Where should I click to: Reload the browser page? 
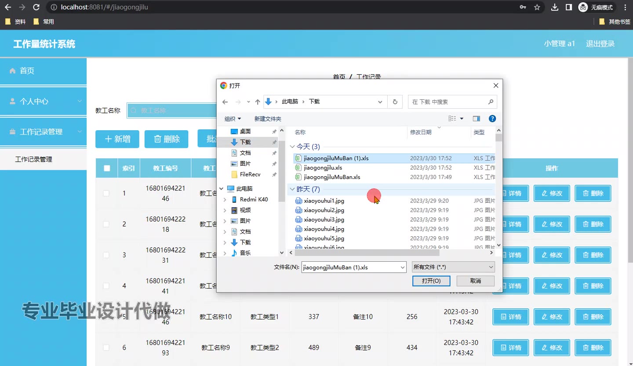(36, 7)
